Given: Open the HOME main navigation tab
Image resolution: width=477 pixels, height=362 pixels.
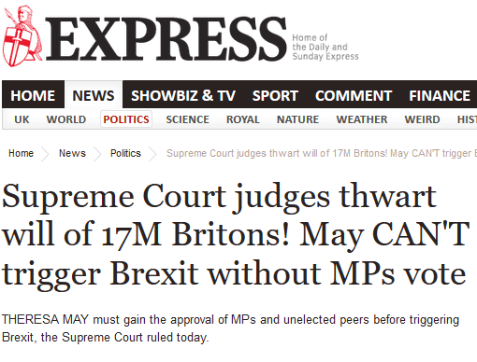Looking at the screenshot, I should (x=33, y=95).
